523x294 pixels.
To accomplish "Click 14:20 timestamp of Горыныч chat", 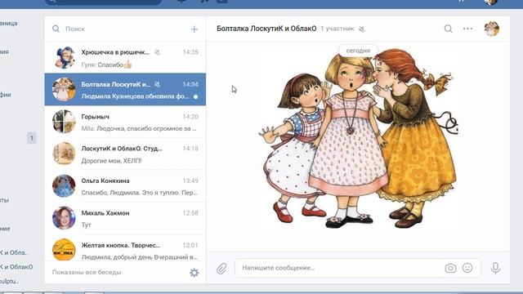I will (x=190, y=117).
